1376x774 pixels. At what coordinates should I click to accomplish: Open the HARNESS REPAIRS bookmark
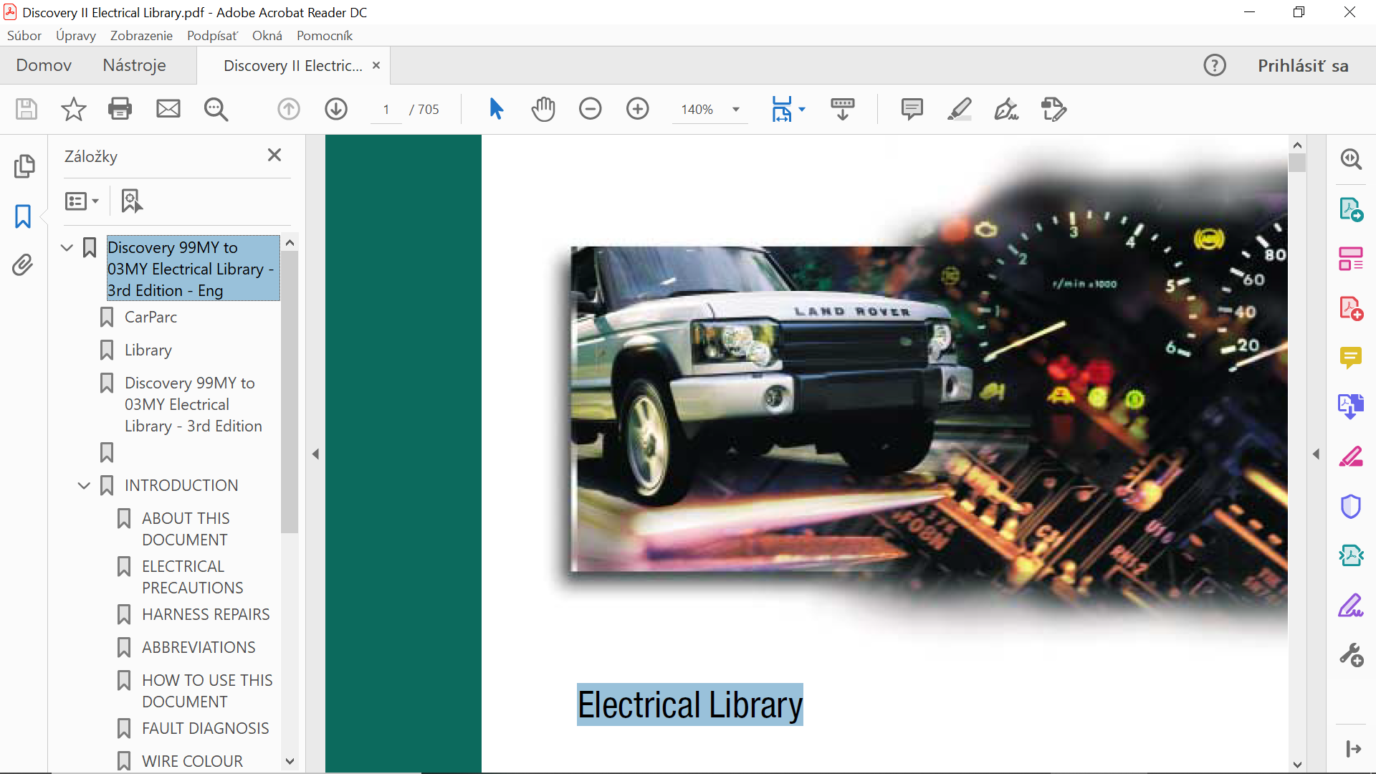(x=205, y=614)
